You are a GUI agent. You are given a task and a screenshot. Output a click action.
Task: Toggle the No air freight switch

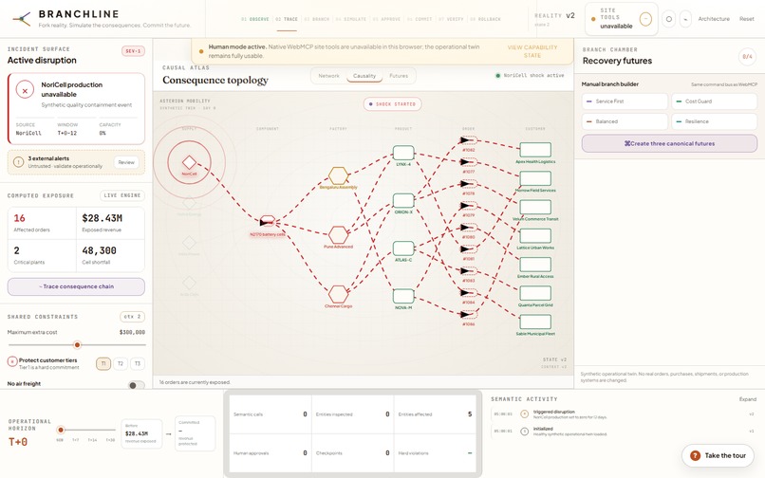(136, 385)
